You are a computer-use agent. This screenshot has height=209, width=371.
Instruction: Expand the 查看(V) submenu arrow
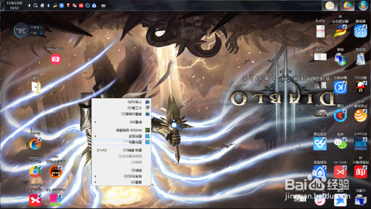click(95, 182)
